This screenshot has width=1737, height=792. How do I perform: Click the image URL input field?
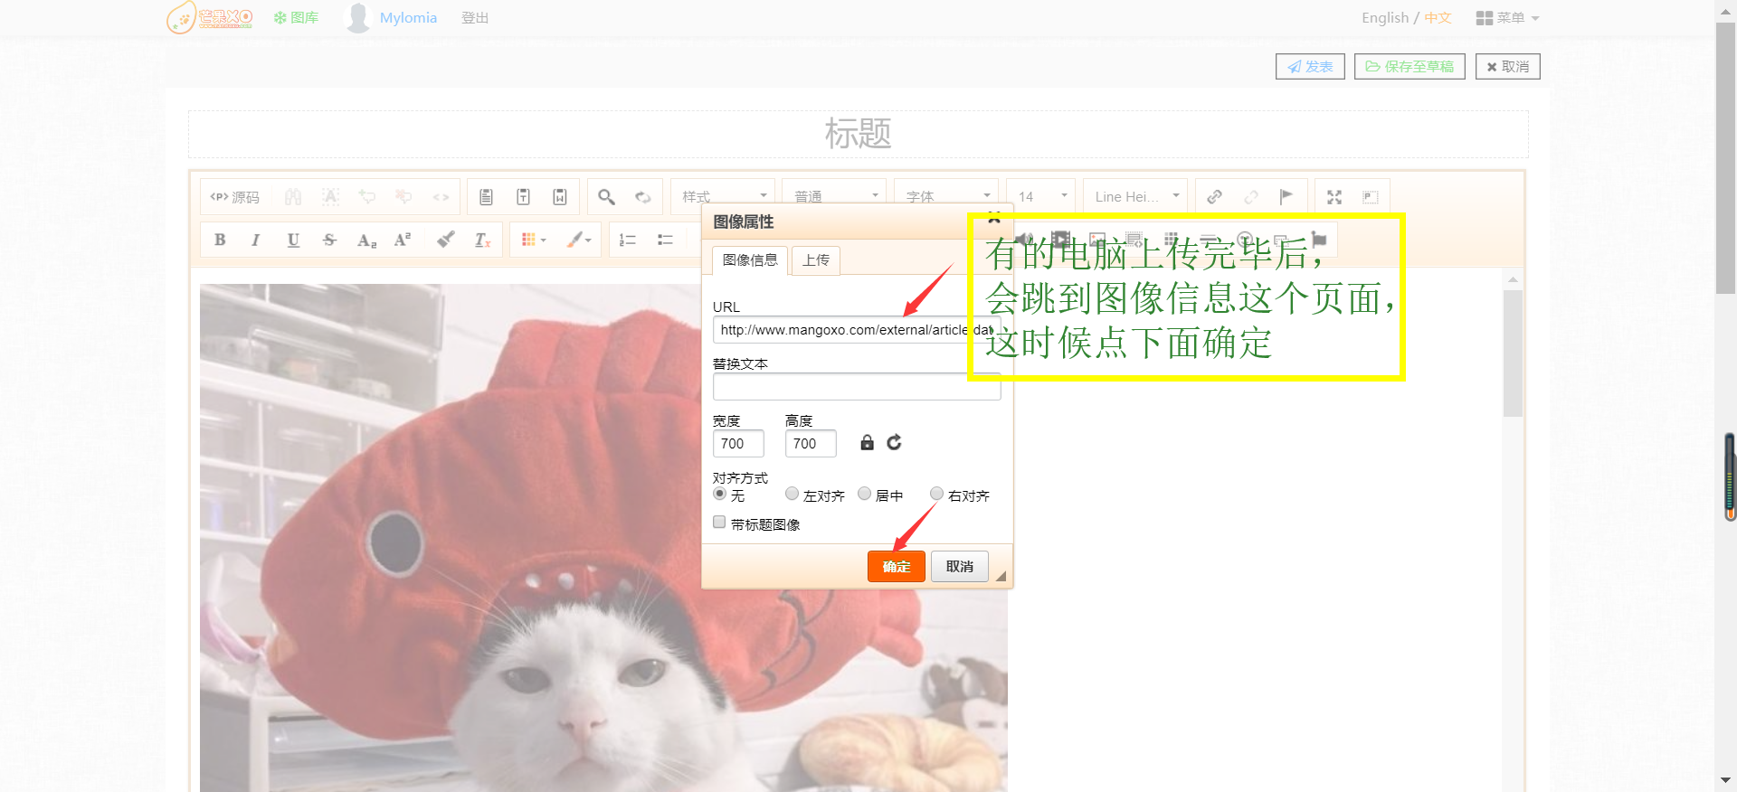857,330
